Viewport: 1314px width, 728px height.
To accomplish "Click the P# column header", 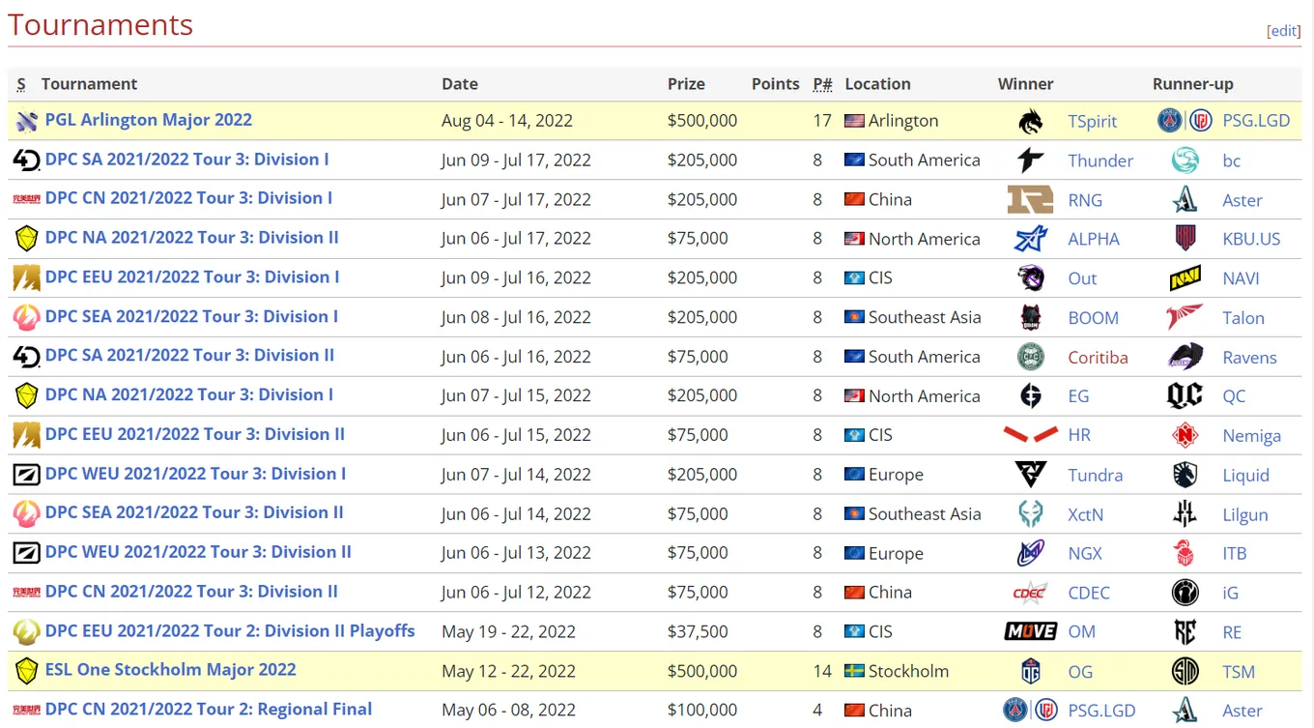I will pos(823,84).
